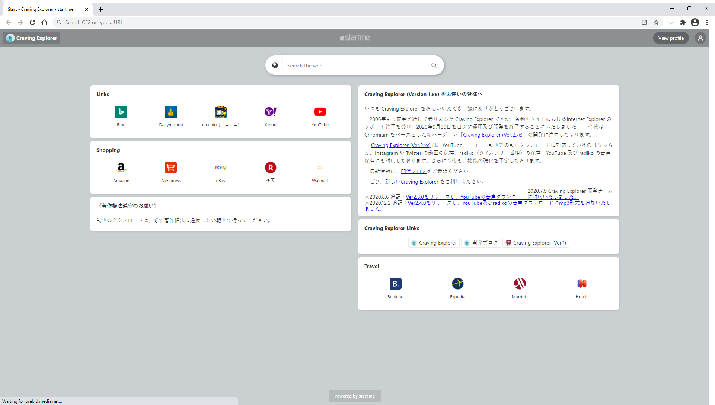Restore down the browser window
Screen dimensions: 715x405
pos(689,8)
